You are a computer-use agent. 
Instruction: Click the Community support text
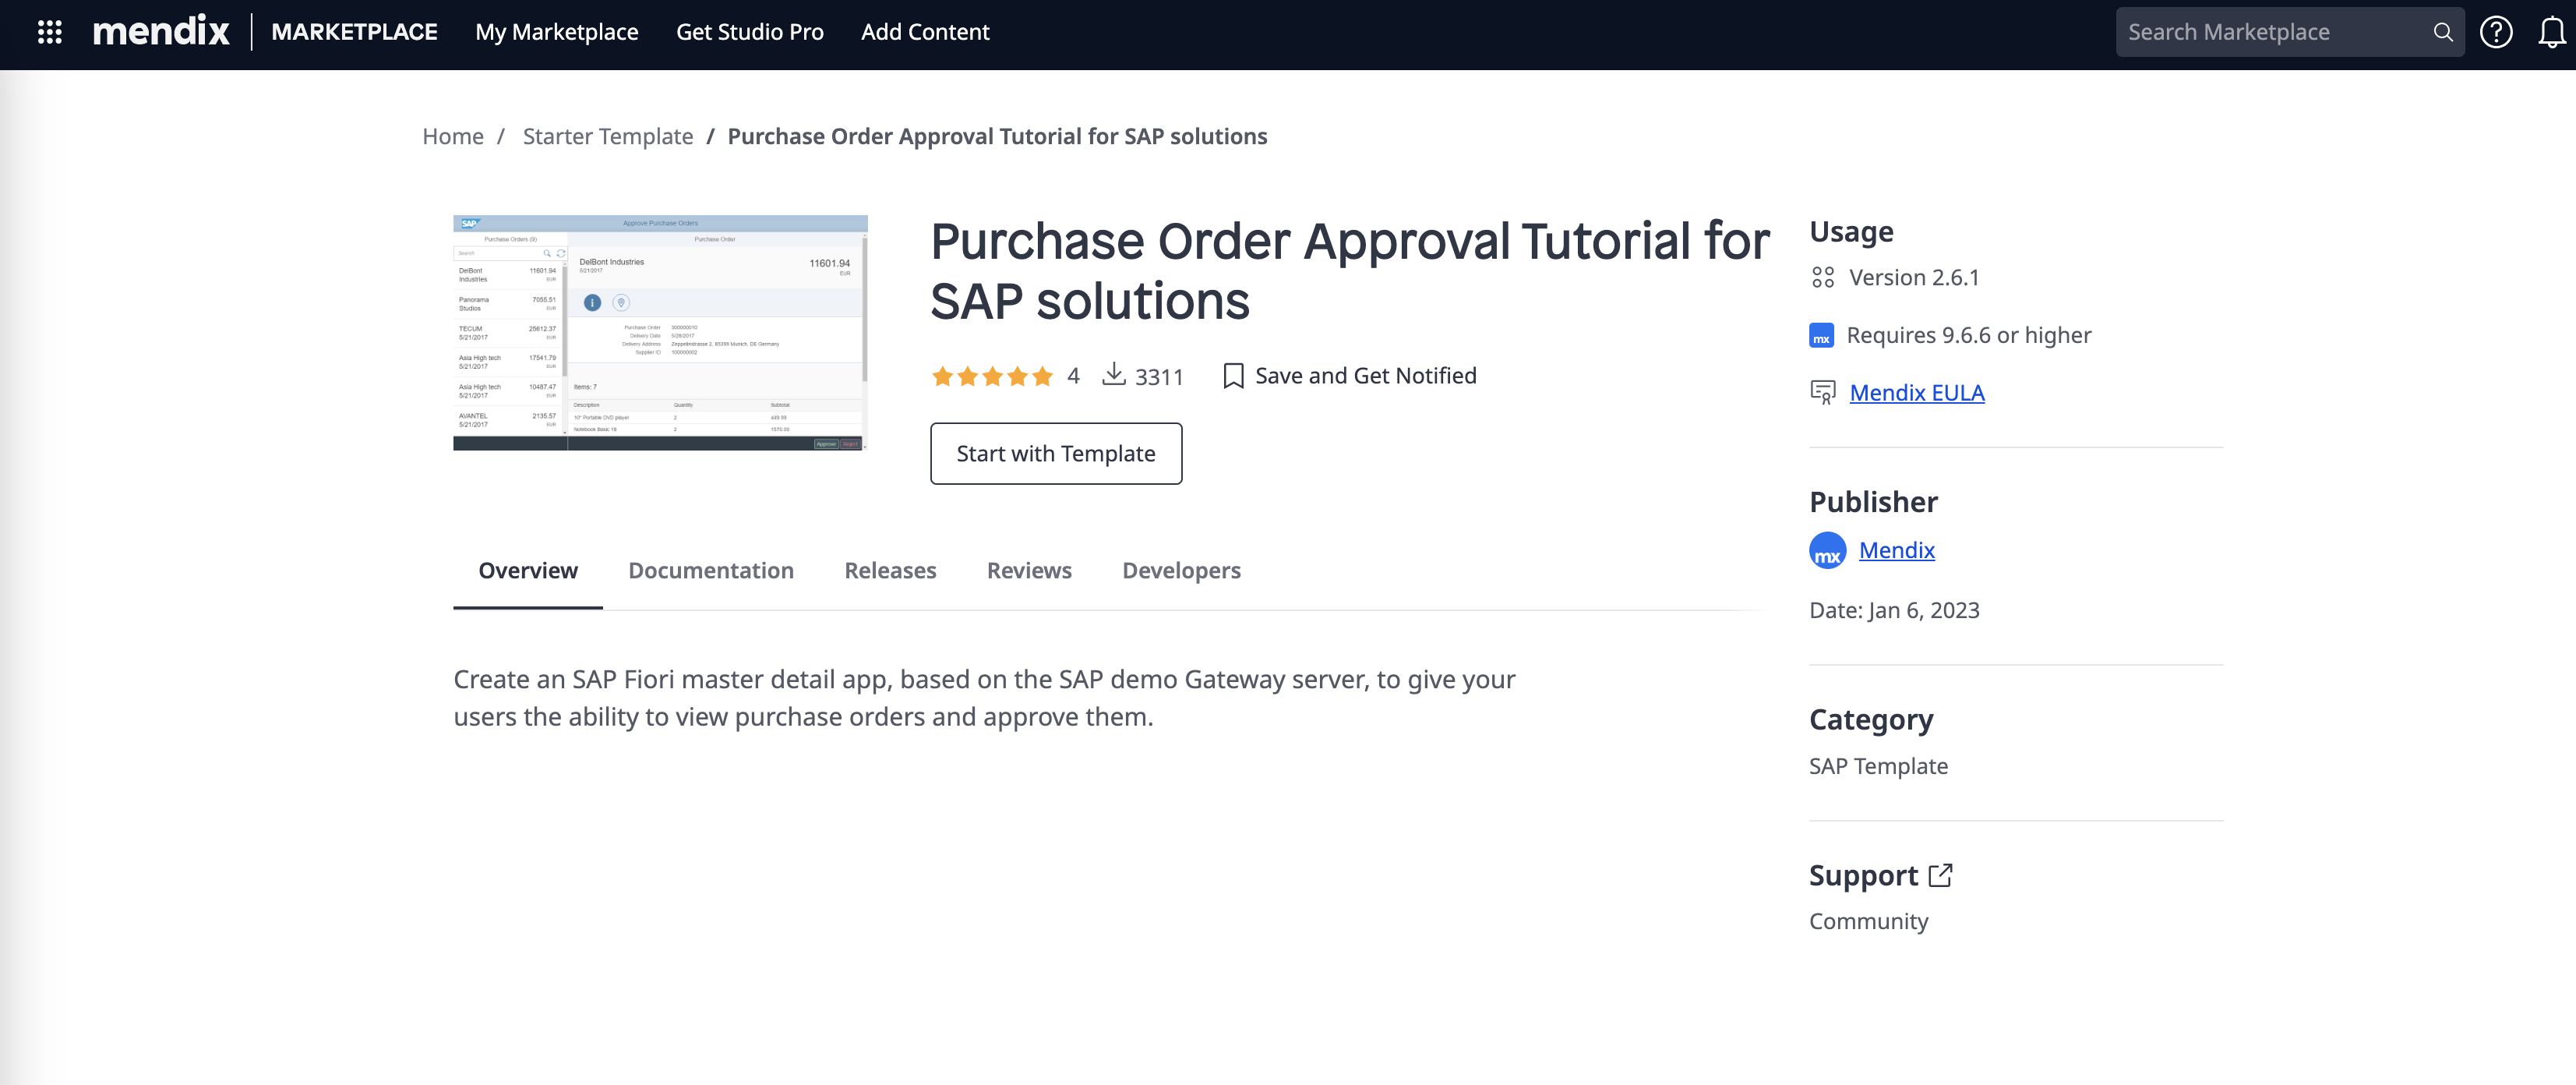point(1868,921)
